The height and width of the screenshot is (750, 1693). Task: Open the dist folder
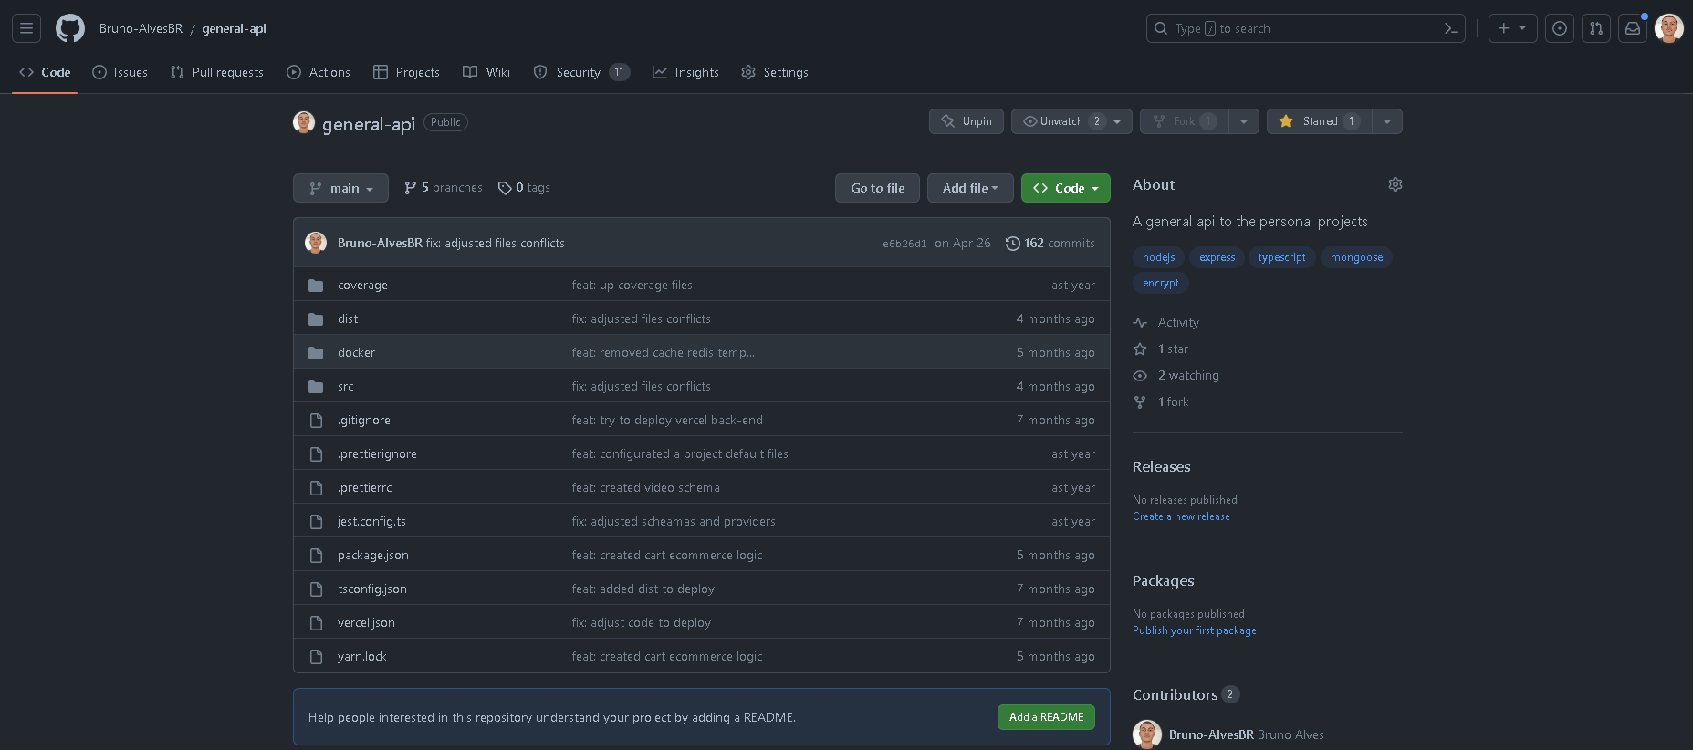[348, 319]
